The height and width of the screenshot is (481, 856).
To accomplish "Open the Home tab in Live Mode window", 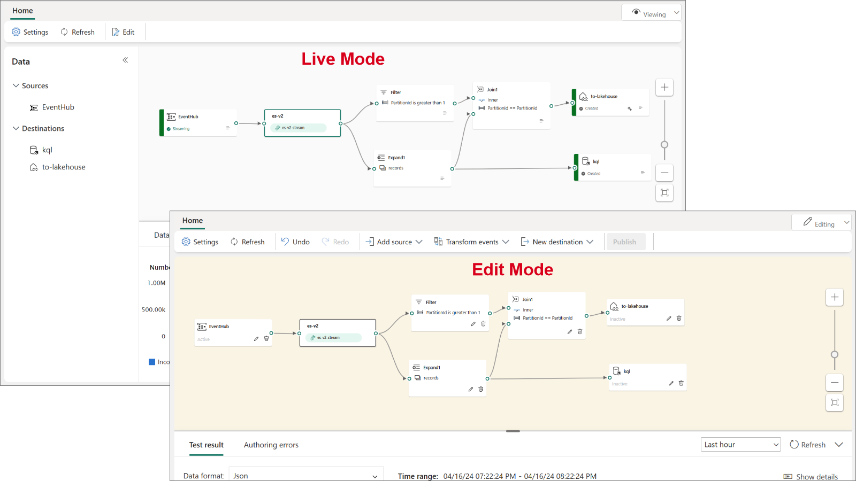I will click(22, 11).
